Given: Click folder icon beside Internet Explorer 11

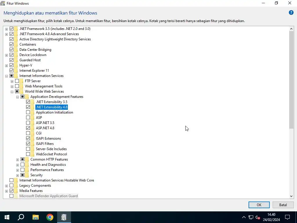Looking at the screenshot, I should pyautogui.click(x=16, y=71).
